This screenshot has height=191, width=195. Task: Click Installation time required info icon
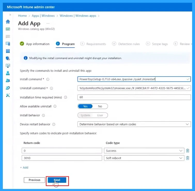click(65, 97)
